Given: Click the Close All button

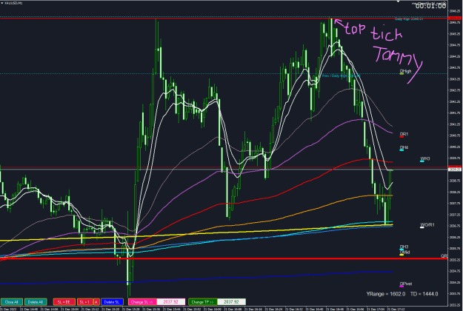Looking at the screenshot, I should [12, 302].
